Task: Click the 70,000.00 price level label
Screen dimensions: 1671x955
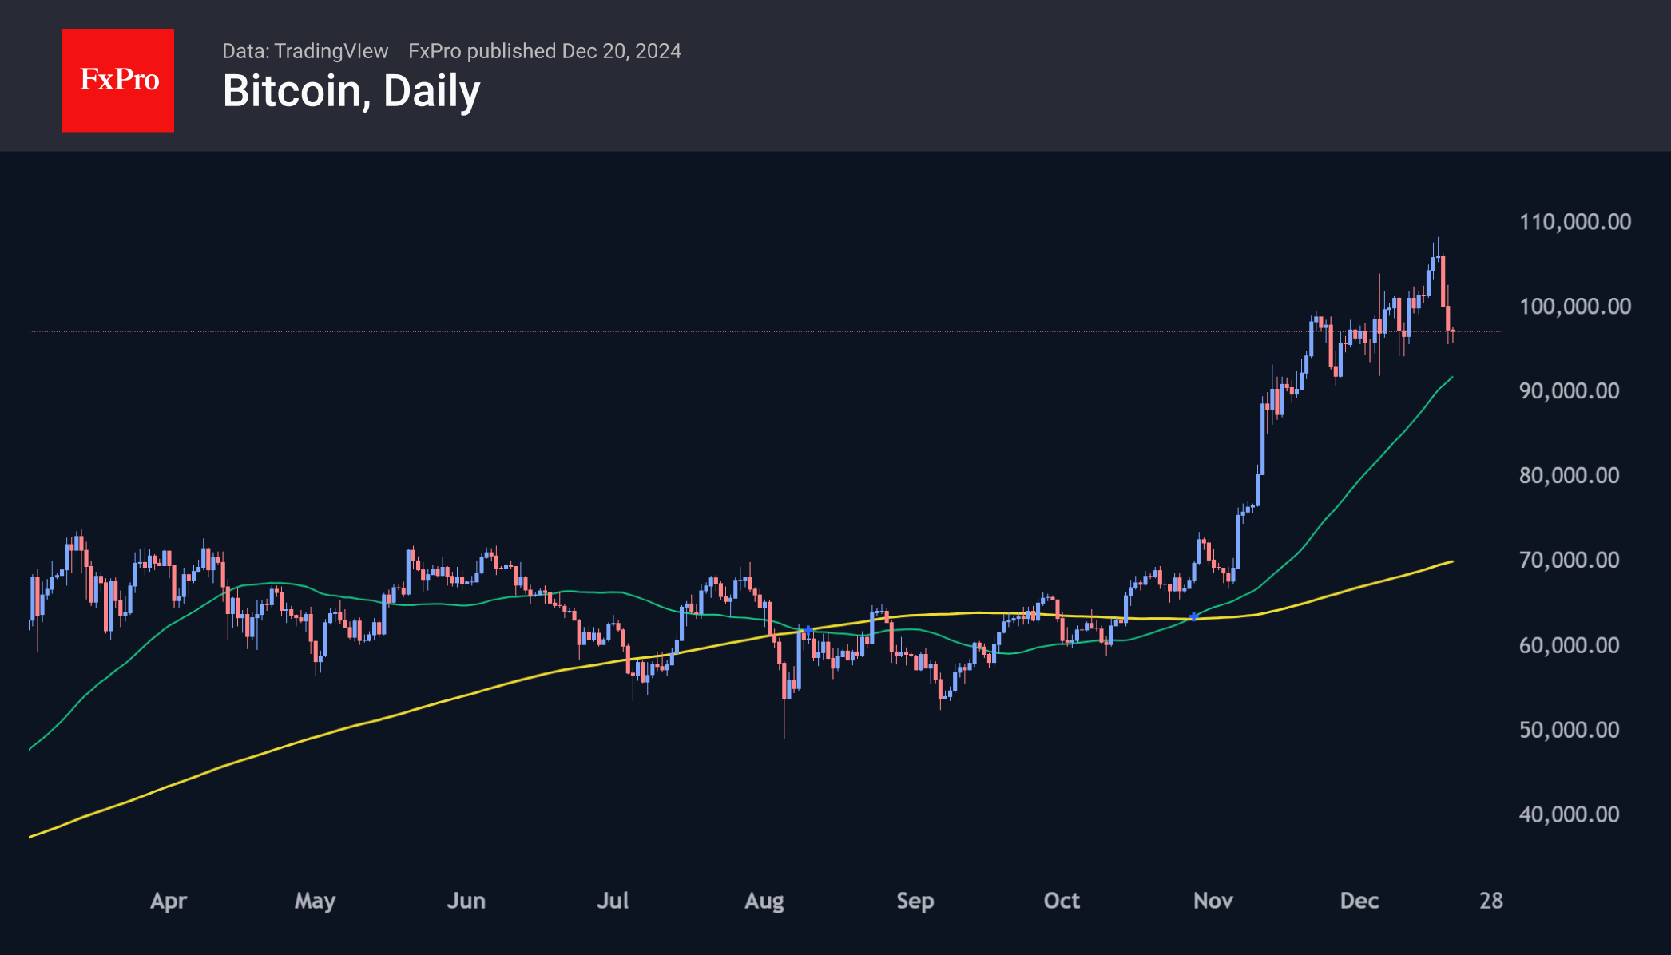Action: coord(1569,560)
